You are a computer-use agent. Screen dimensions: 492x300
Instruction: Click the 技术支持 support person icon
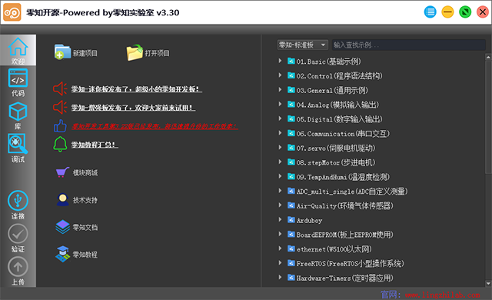[x=63, y=199]
